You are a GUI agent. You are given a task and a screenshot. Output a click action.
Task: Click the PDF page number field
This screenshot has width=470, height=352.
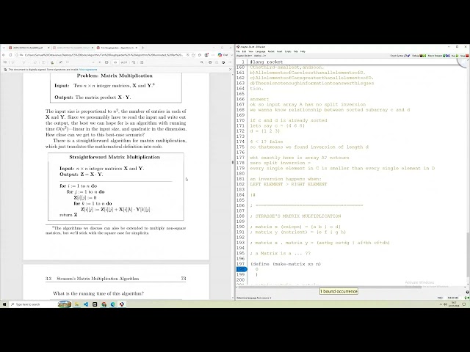pos(115,62)
